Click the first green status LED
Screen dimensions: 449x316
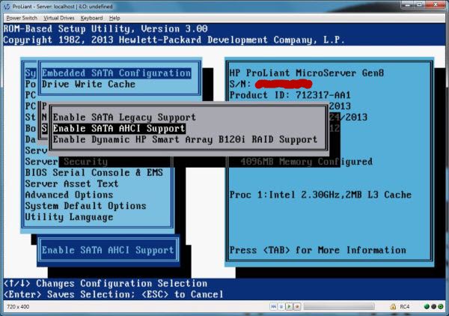click(x=427, y=306)
